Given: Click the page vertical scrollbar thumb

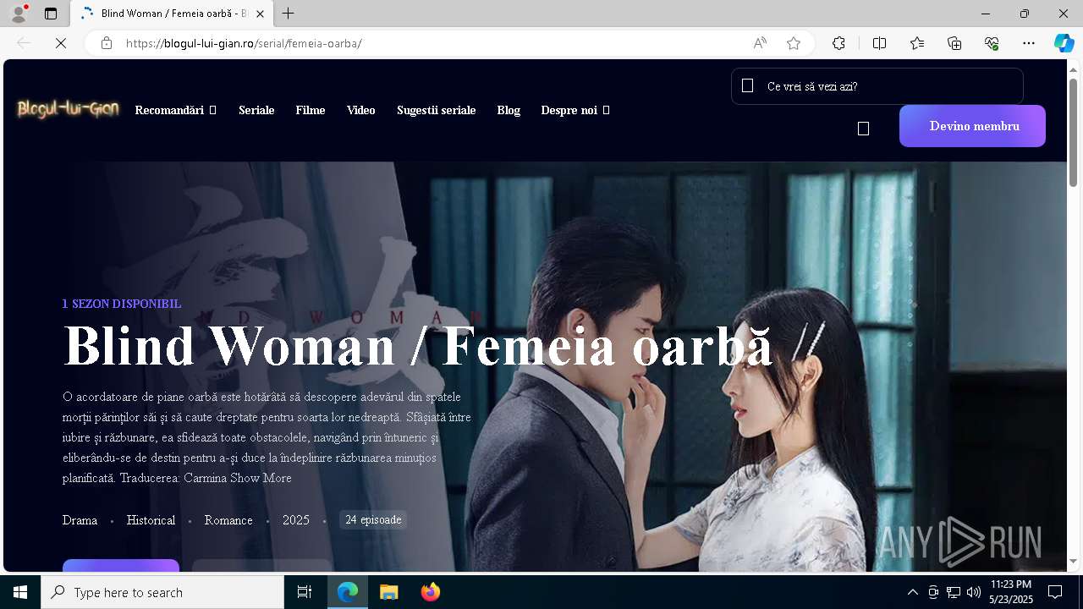Looking at the screenshot, I should pos(1074,132).
